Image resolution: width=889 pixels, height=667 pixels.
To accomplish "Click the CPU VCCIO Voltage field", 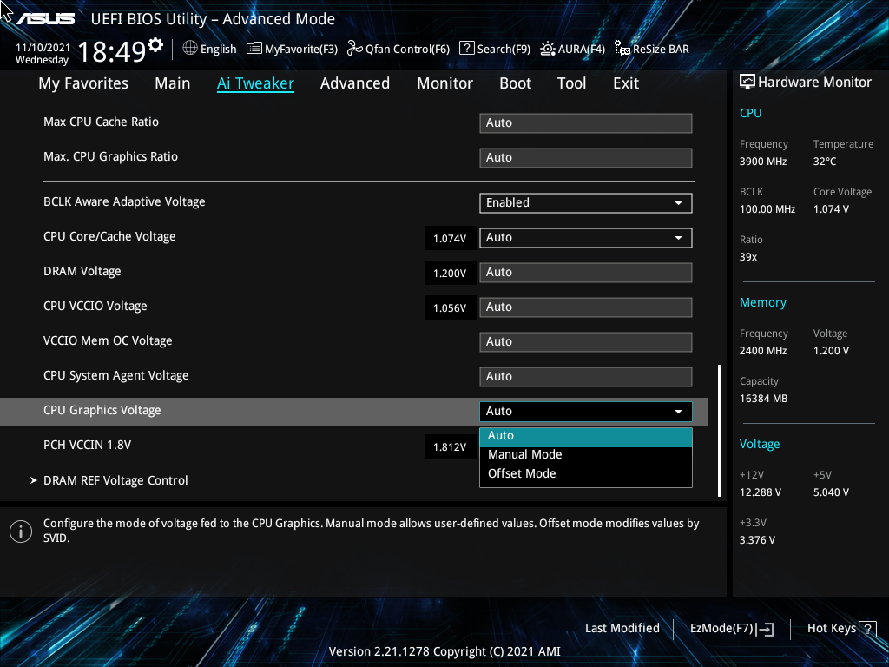I will (586, 307).
